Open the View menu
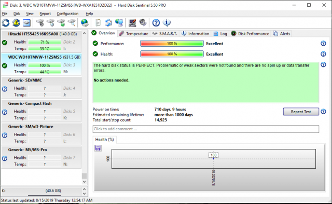332x204 pixels. (x=30, y=13)
